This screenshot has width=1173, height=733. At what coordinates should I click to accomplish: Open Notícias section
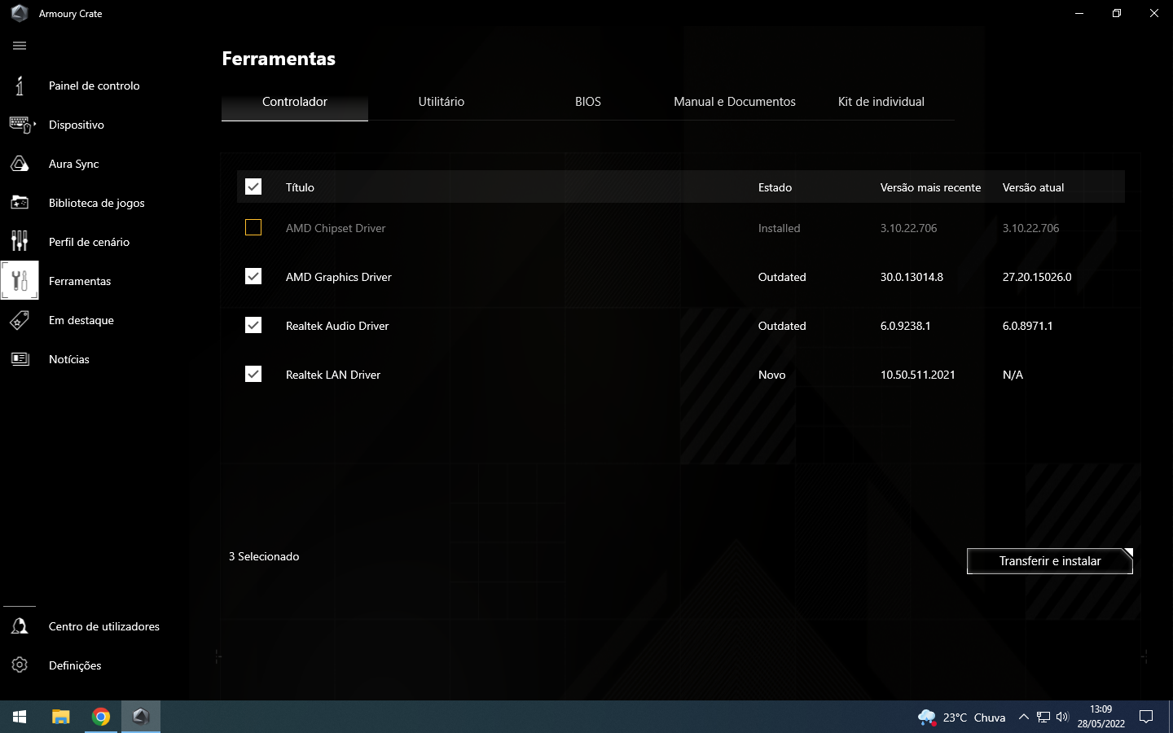pyautogui.click(x=69, y=359)
